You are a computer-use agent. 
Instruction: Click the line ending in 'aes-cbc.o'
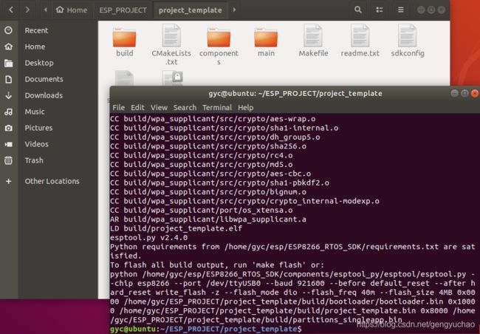(210, 174)
